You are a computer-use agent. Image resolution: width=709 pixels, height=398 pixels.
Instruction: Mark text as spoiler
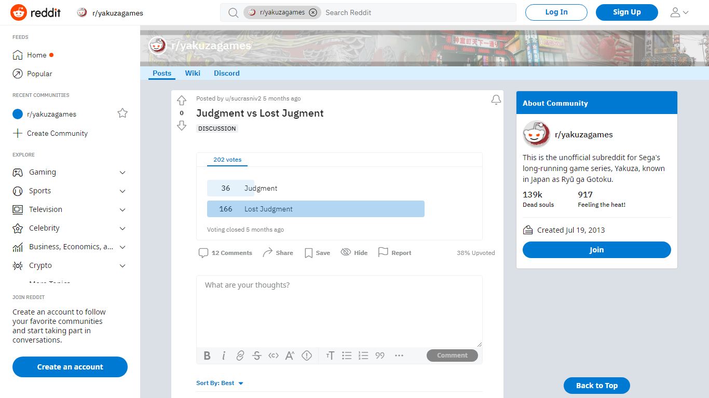[x=307, y=356]
